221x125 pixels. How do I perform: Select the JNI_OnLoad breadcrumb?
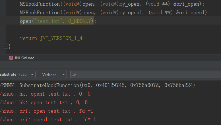pos(24,58)
